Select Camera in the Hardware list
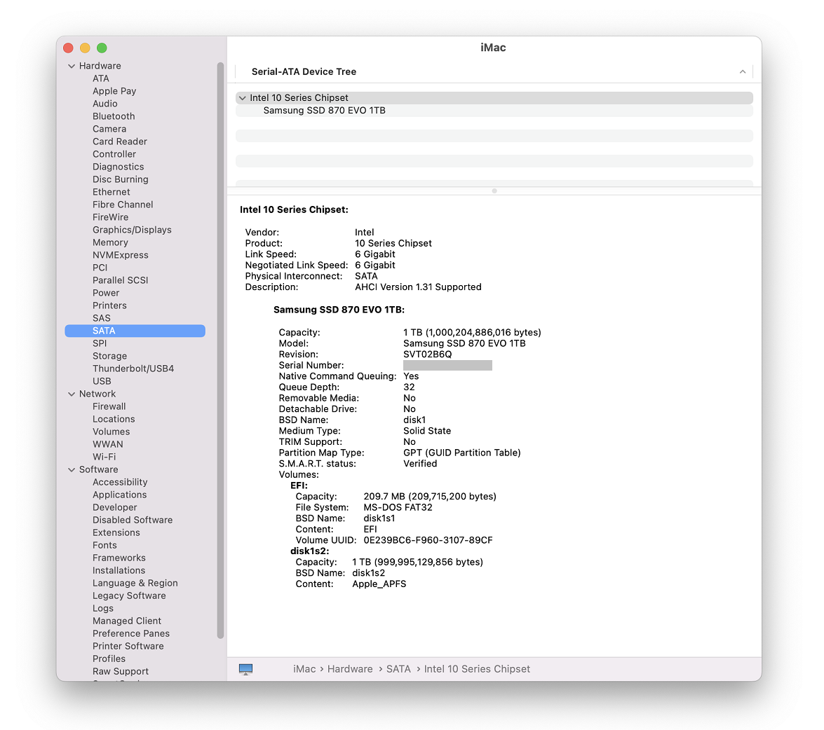 (x=109, y=129)
